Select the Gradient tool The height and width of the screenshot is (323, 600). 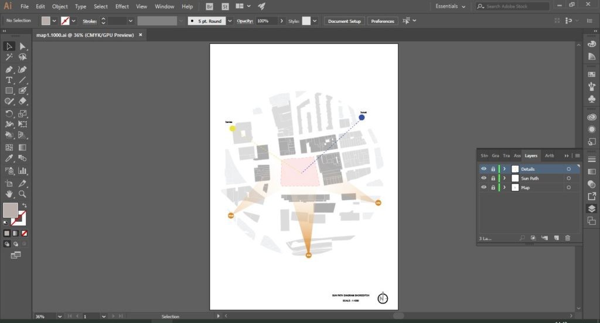click(x=23, y=147)
